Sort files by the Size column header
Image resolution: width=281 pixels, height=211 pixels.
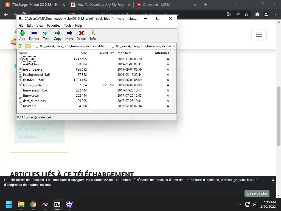[x=74, y=53]
